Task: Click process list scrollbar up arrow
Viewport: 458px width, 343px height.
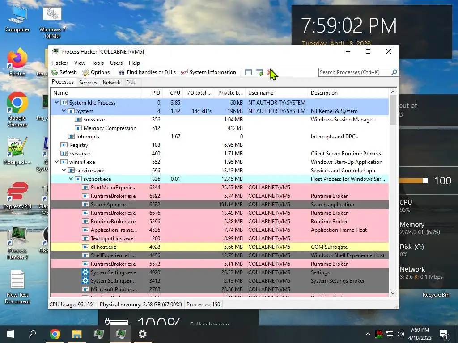Action: pyautogui.click(x=393, y=92)
